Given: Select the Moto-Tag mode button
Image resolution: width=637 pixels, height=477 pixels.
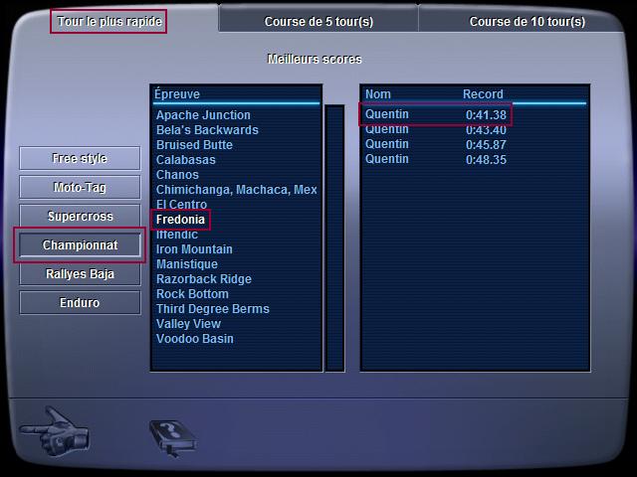Looking at the screenshot, I should click(x=80, y=187).
